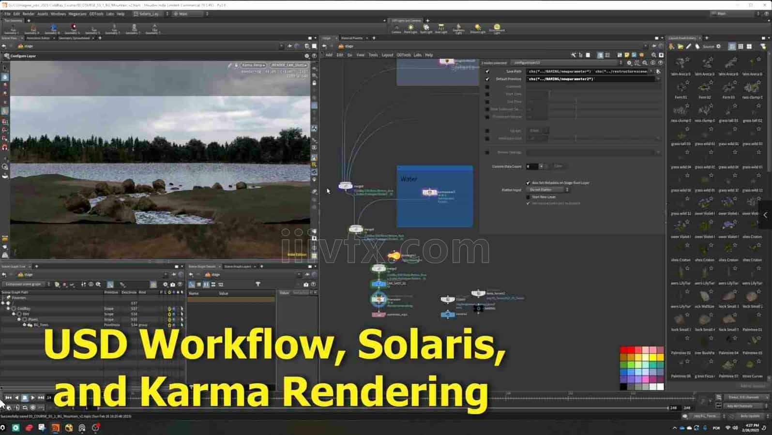Screen dimensions: 772x435
Task: Toggle the Default Primitive checkbox
Action: pos(487,79)
